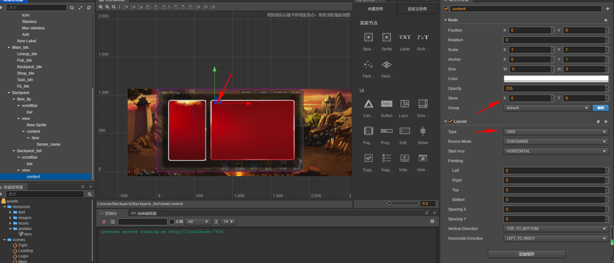Open console log type All dropdown
This screenshot has width=614, height=263.
[198, 222]
